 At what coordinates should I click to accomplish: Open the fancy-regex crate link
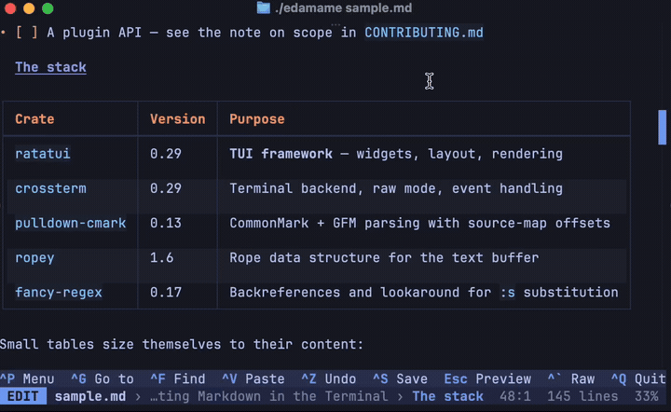pos(59,292)
